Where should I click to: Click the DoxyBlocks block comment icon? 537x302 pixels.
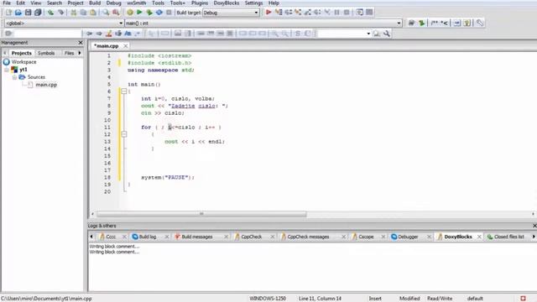(x=435, y=23)
